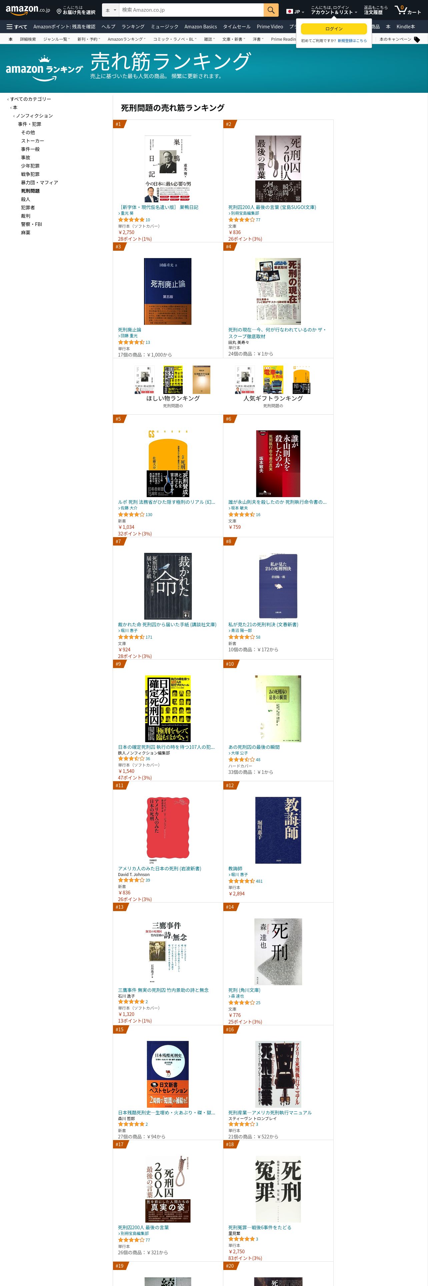The height and width of the screenshot is (1286, 428).
Task: Expand the ジャンル一覧 submenu
Action: [56, 39]
